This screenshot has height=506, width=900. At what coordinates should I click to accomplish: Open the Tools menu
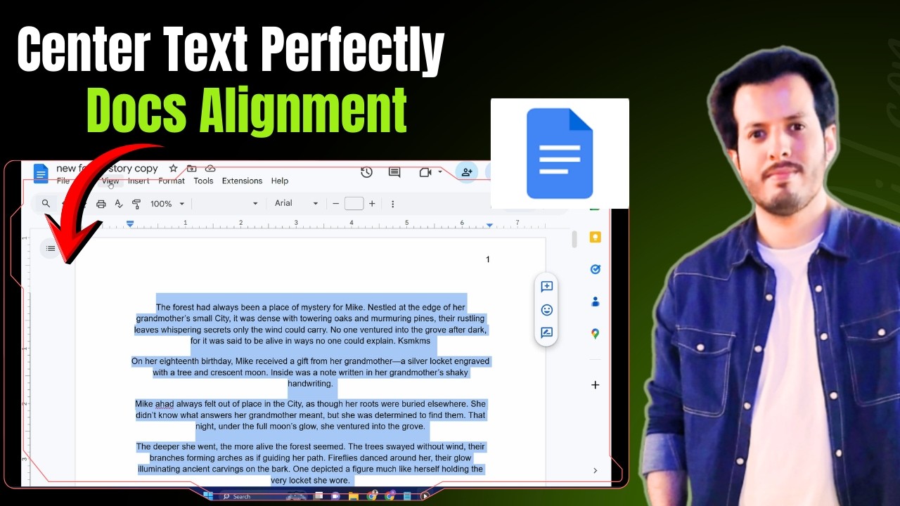click(x=203, y=181)
